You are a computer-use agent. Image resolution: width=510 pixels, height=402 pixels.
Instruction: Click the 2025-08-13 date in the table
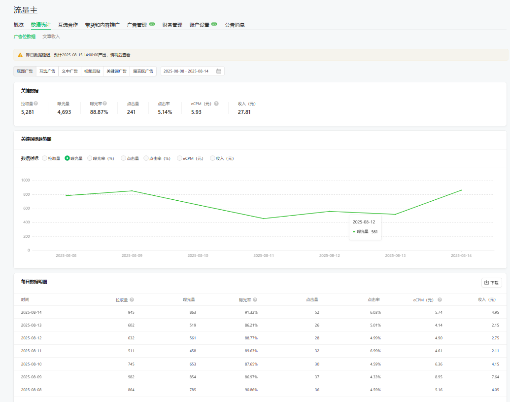click(31, 325)
